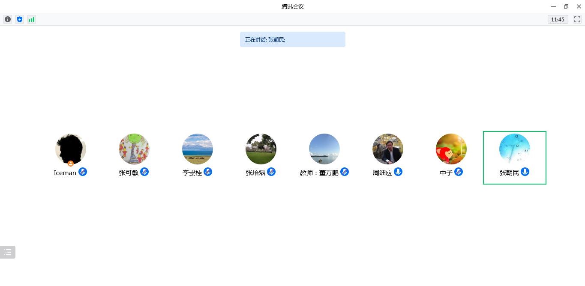Click the name label 教师：董万鹏

click(x=319, y=173)
